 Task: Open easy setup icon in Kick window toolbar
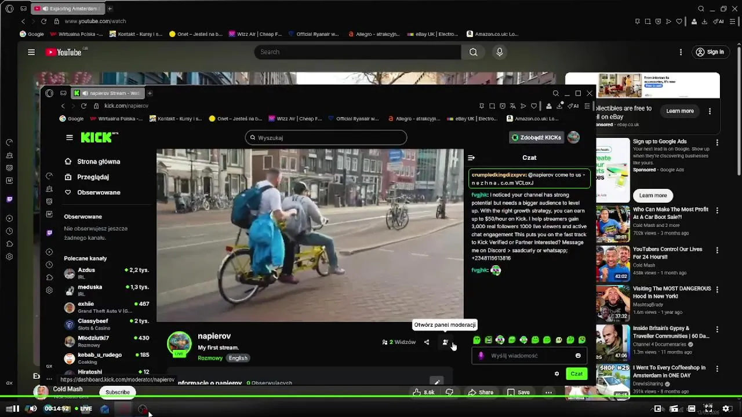(x=587, y=106)
